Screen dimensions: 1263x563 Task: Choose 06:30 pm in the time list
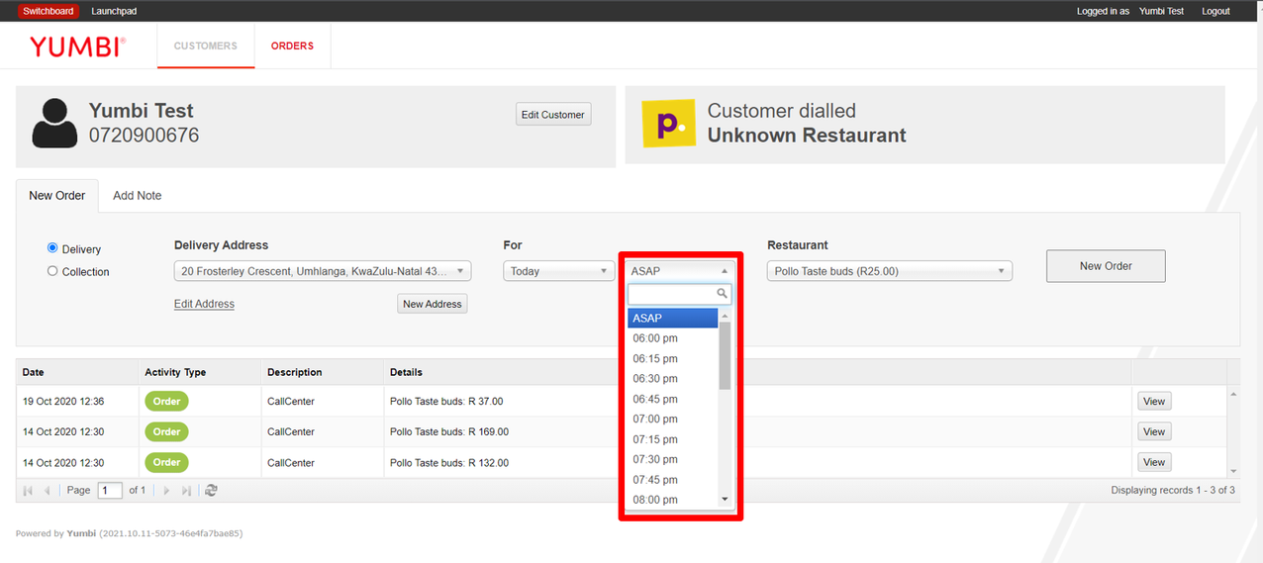673,379
